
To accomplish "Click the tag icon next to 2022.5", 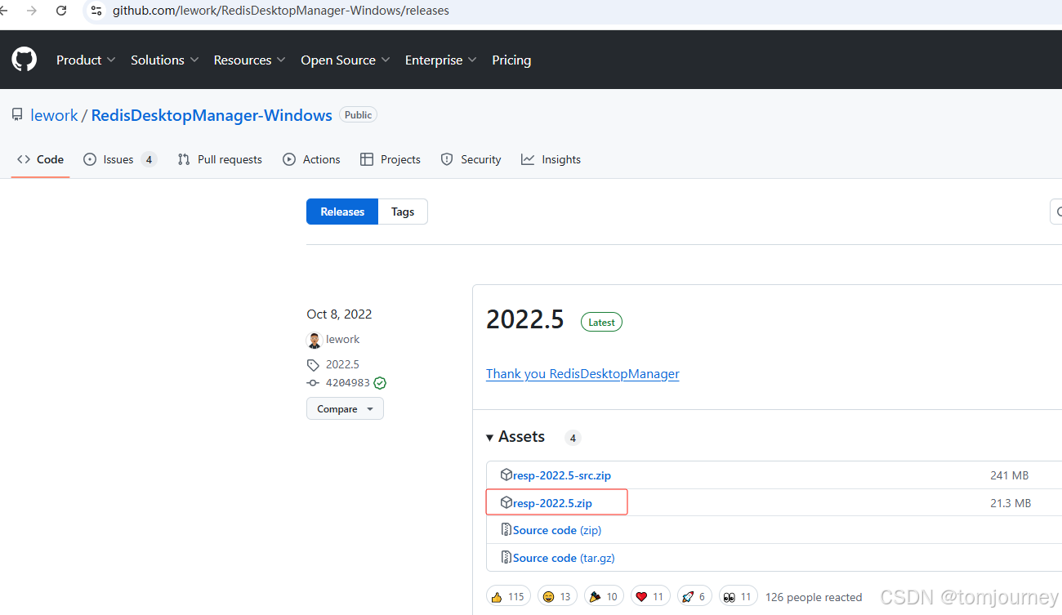I will click(x=313, y=364).
